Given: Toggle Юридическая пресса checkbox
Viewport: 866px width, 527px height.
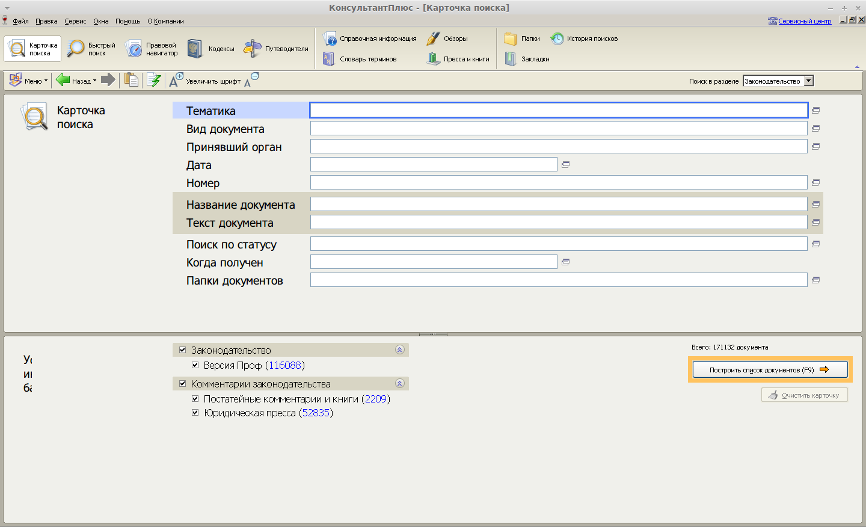Looking at the screenshot, I should (x=195, y=413).
